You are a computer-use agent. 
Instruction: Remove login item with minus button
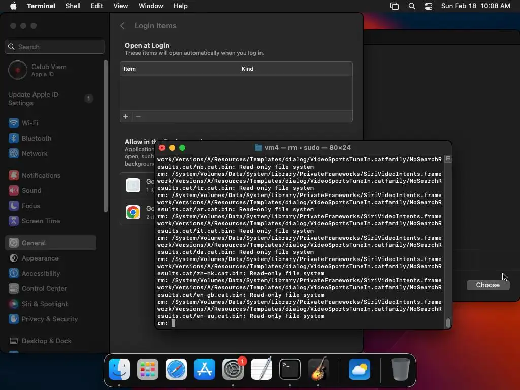(138, 117)
